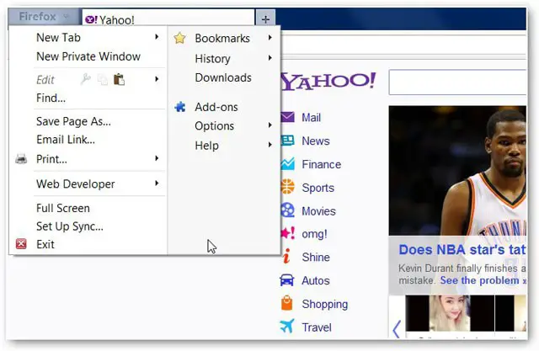Click the Yahoo Finance chart icon
Image resolution: width=539 pixels, height=351 pixels.
(x=287, y=164)
